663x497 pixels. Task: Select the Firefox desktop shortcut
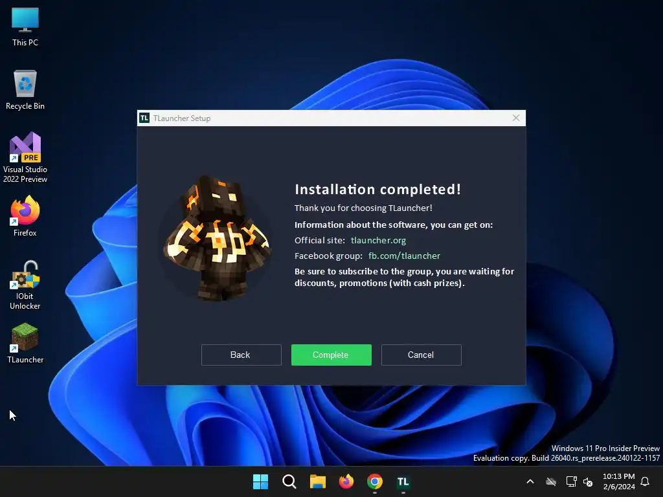[x=25, y=216]
